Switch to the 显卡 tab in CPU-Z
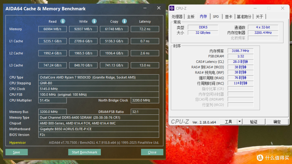This screenshot has height=164, width=292. [x=228, y=17]
